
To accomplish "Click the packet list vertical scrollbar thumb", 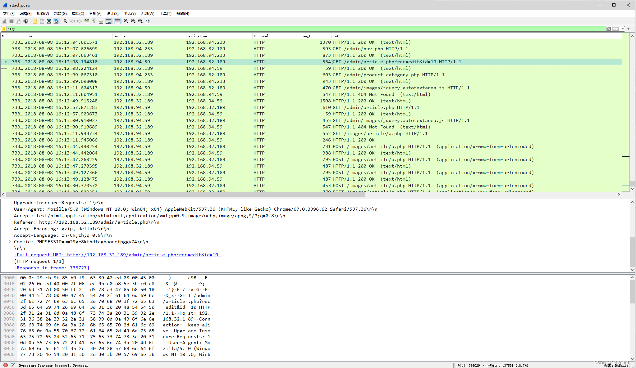I will click(632, 184).
